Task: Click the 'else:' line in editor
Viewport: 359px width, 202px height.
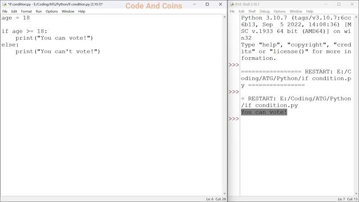Action: click(10, 45)
